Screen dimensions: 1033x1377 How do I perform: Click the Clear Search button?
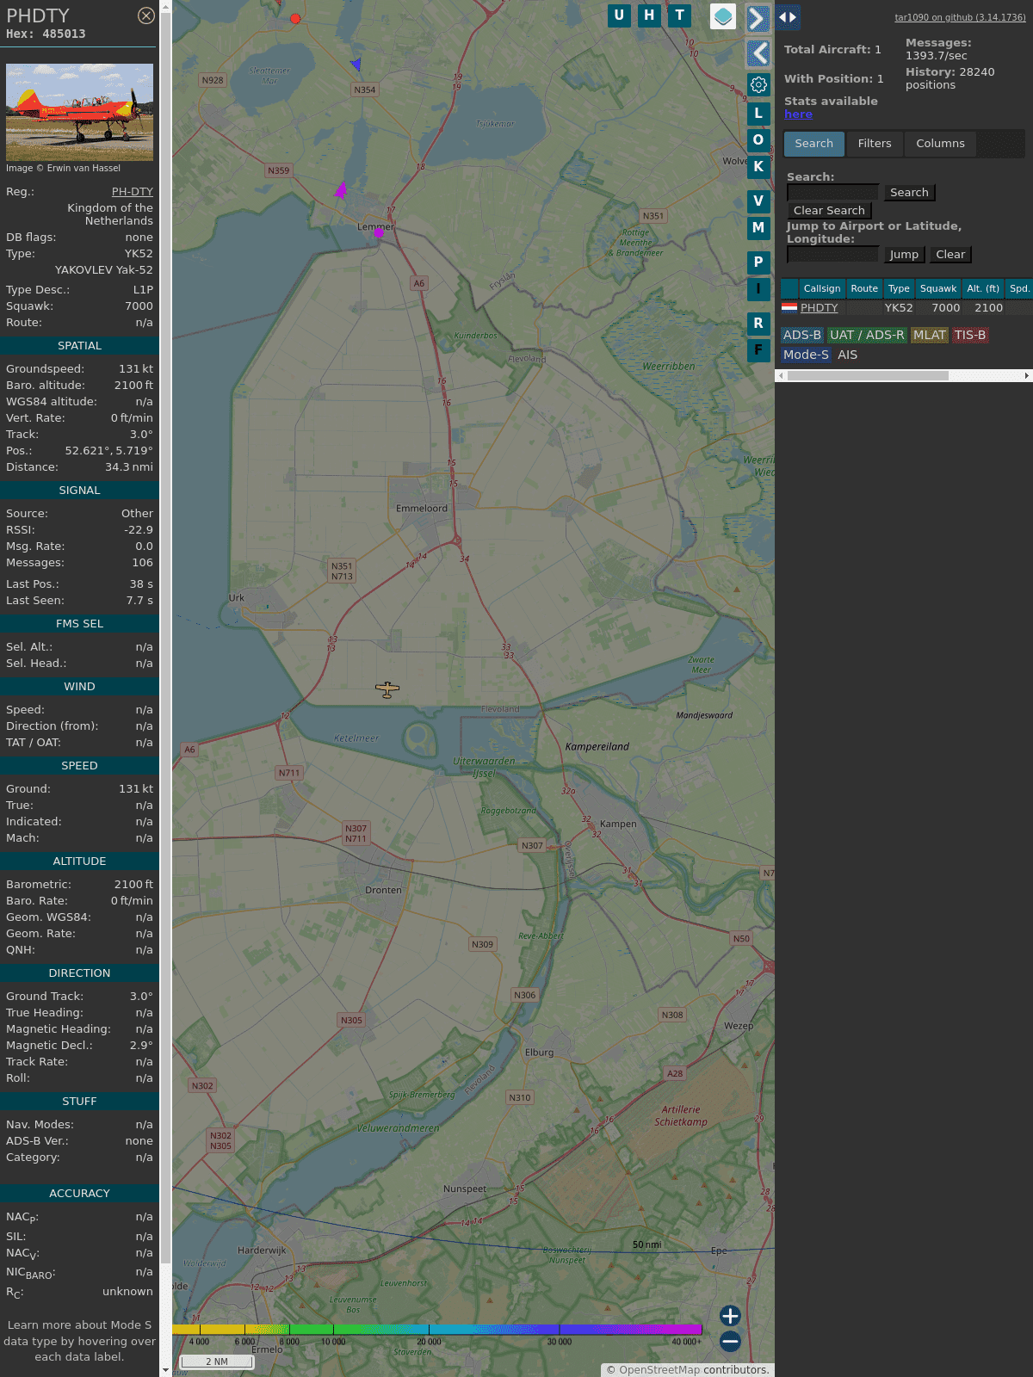[x=829, y=211]
